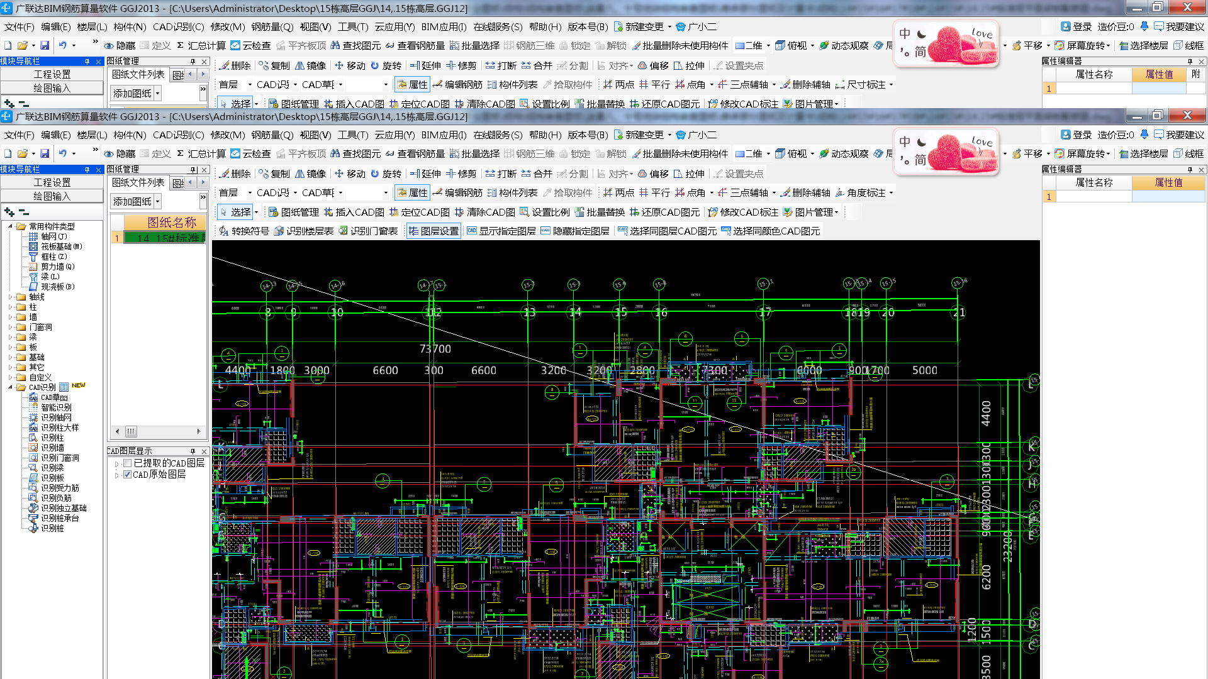Click 选择同颜色CAD图元 tool
Viewport: 1208px width, 679px height.
[x=770, y=231]
